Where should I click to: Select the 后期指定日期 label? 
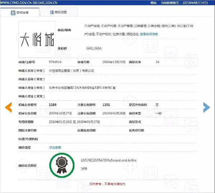pos(86,130)
